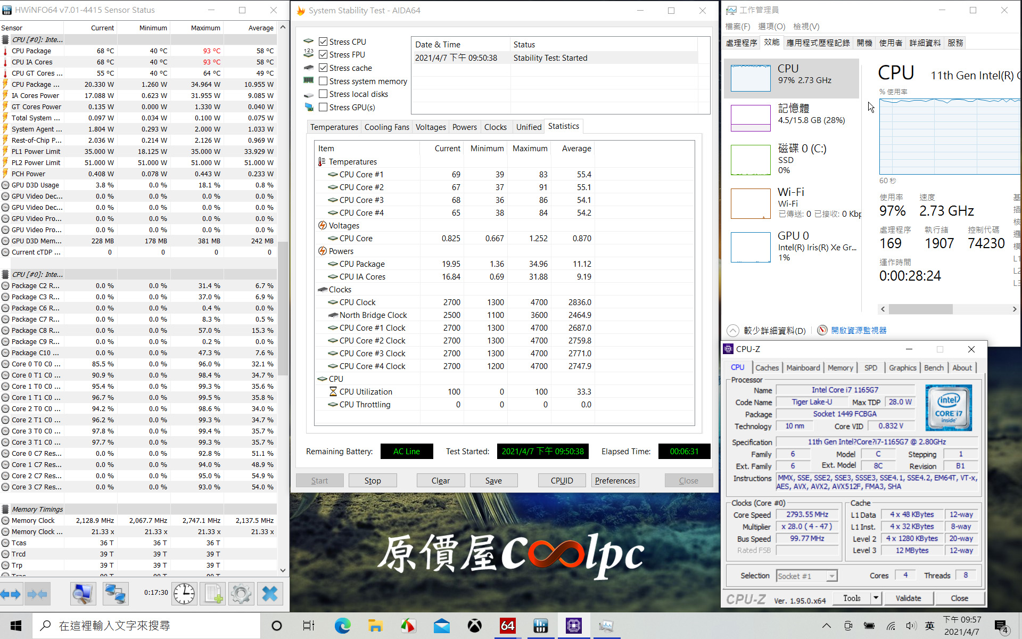
Task: Click the HWiNFO blue X close icon
Action: [270, 594]
